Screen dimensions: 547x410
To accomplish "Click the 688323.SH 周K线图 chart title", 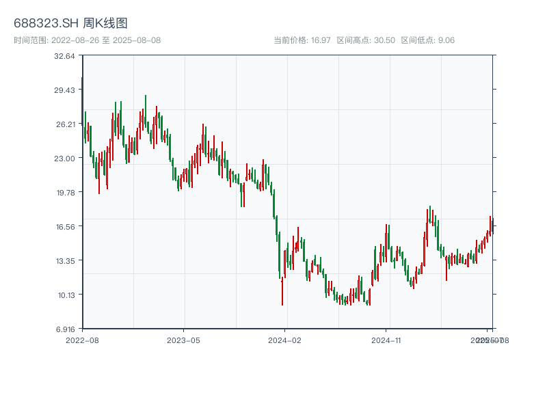I will (x=70, y=23).
